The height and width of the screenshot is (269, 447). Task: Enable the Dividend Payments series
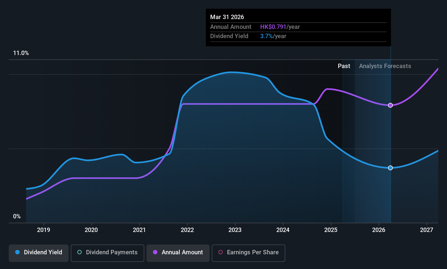108,253
